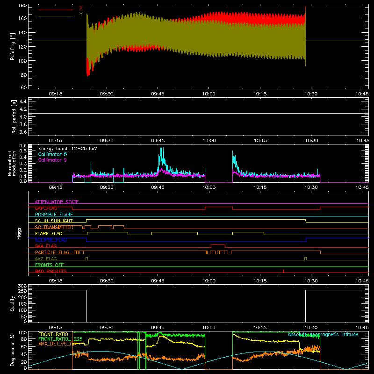Select the 'Energy band: 12-25 keV' label
The width and height of the screenshot is (374, 374).
pos(68,149)
